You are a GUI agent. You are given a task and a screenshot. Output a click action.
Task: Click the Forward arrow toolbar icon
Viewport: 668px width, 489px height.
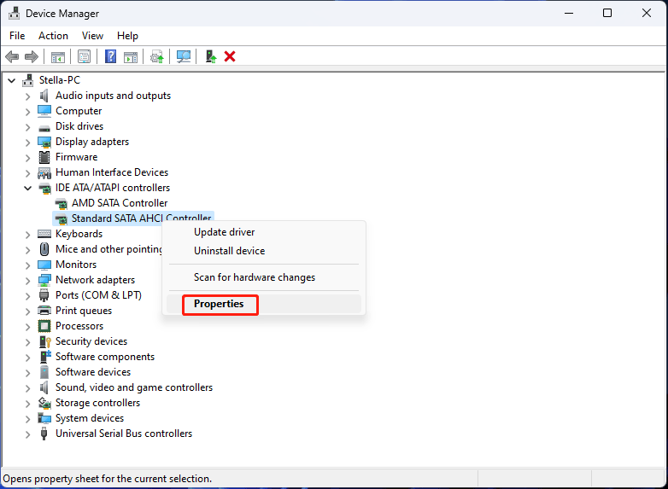pyautogui.click(x=32, y=56)
